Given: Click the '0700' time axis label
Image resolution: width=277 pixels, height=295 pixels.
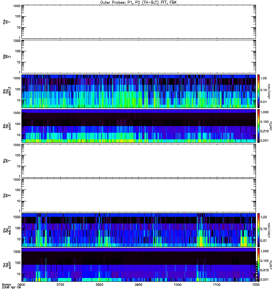Looking at the screenshot, I should click(61, 285).
